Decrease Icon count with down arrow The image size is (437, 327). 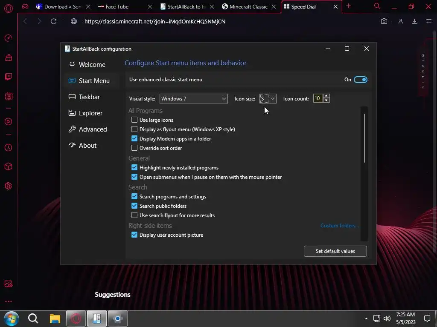pos(326,100)
